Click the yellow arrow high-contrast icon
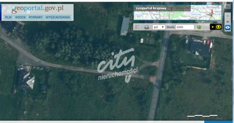This screenshot has height=123, width=234. tap(212, 27)
